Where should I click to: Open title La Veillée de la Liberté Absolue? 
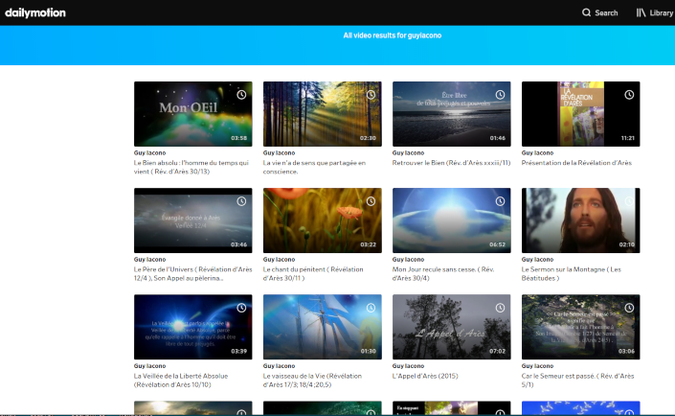tap(181, 380)
